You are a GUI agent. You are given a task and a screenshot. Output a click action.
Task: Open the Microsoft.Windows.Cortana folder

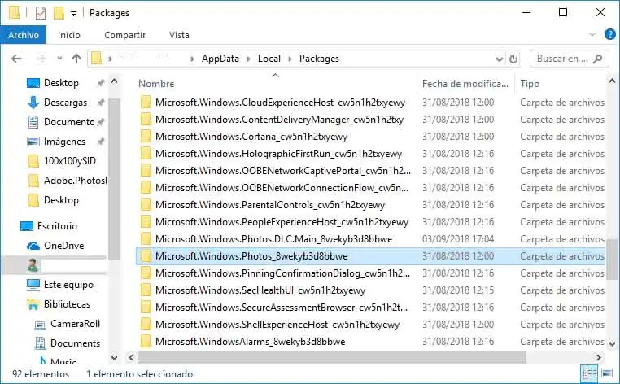[x=251, y=136]
